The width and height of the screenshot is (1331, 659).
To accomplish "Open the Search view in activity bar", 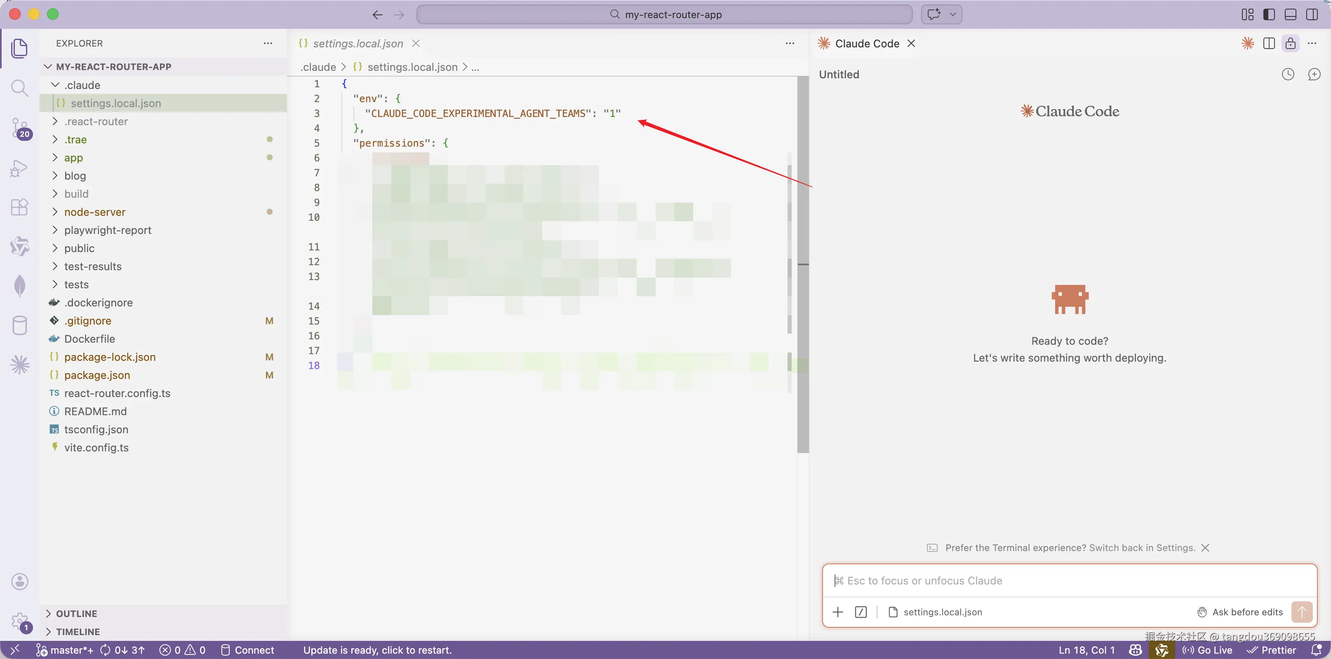I will point(19,88).
